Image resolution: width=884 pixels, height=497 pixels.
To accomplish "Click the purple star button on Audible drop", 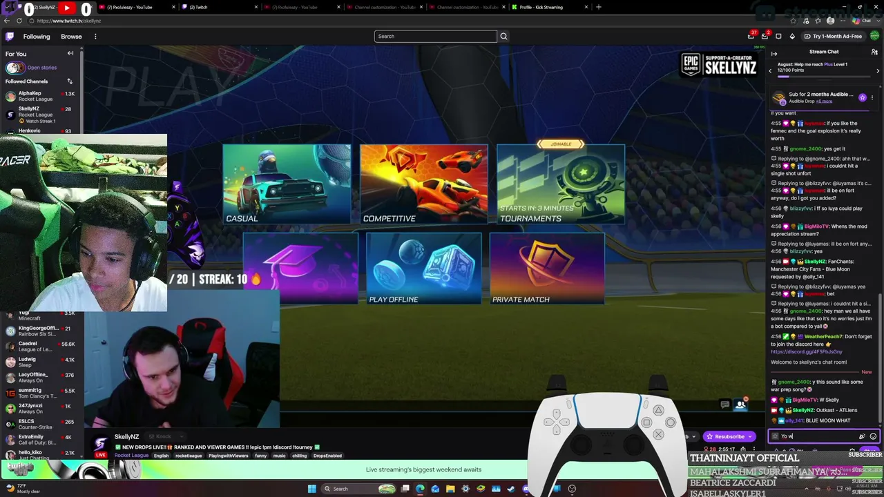I will click(x=863, y=98).
